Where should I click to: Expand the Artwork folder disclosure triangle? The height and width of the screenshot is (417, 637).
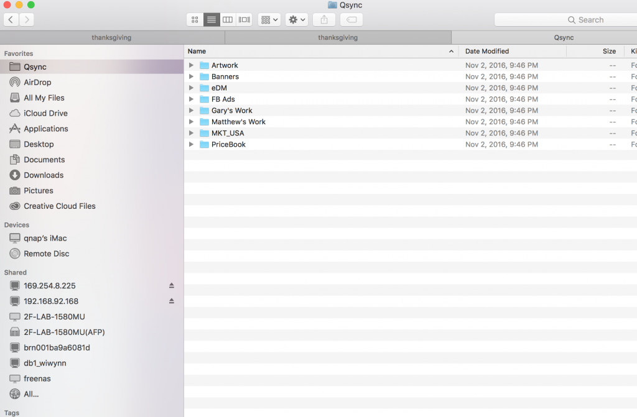[192, 65]
